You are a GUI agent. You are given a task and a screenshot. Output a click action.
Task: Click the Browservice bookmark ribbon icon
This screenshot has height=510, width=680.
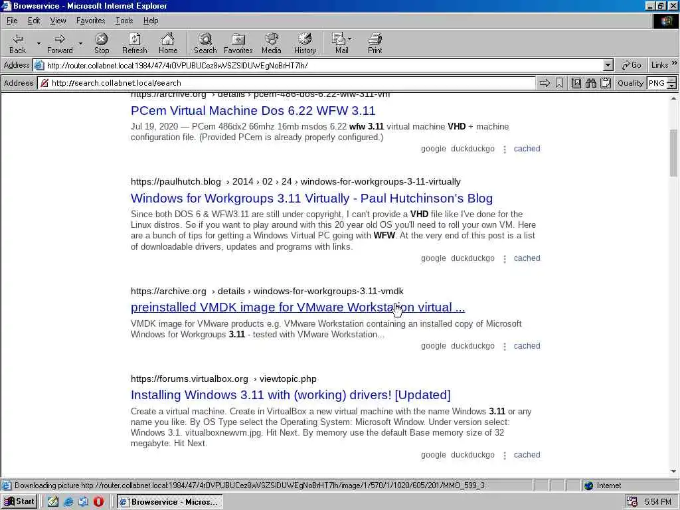point(559,83)
